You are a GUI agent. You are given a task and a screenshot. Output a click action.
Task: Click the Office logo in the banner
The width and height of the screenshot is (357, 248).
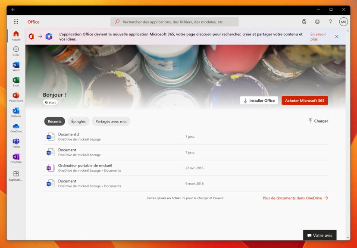[x=31, y=36]
